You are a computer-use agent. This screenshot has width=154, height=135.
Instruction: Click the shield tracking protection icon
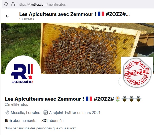[x=6, y=4]
